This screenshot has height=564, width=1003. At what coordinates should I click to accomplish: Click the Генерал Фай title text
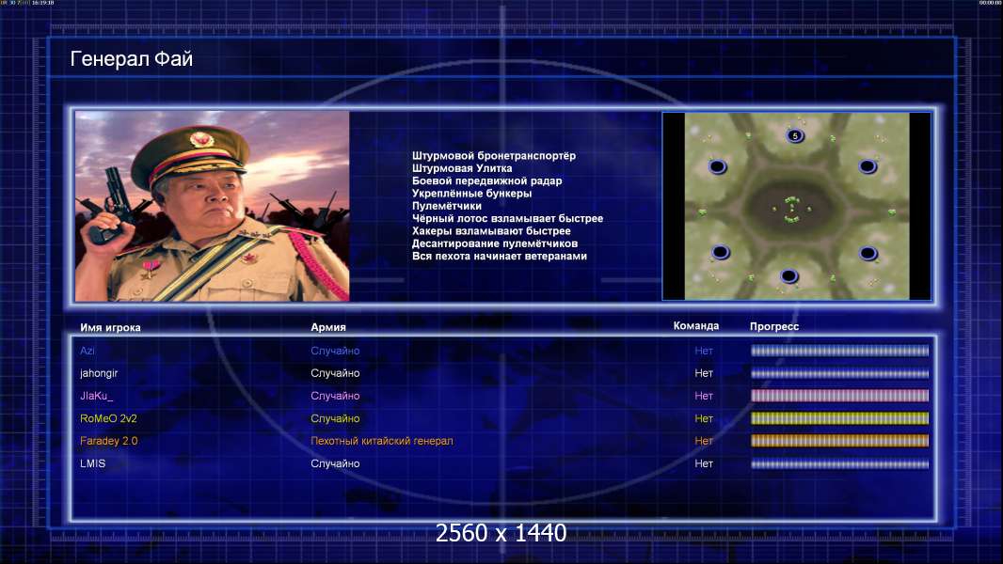(x=131, y=59)
